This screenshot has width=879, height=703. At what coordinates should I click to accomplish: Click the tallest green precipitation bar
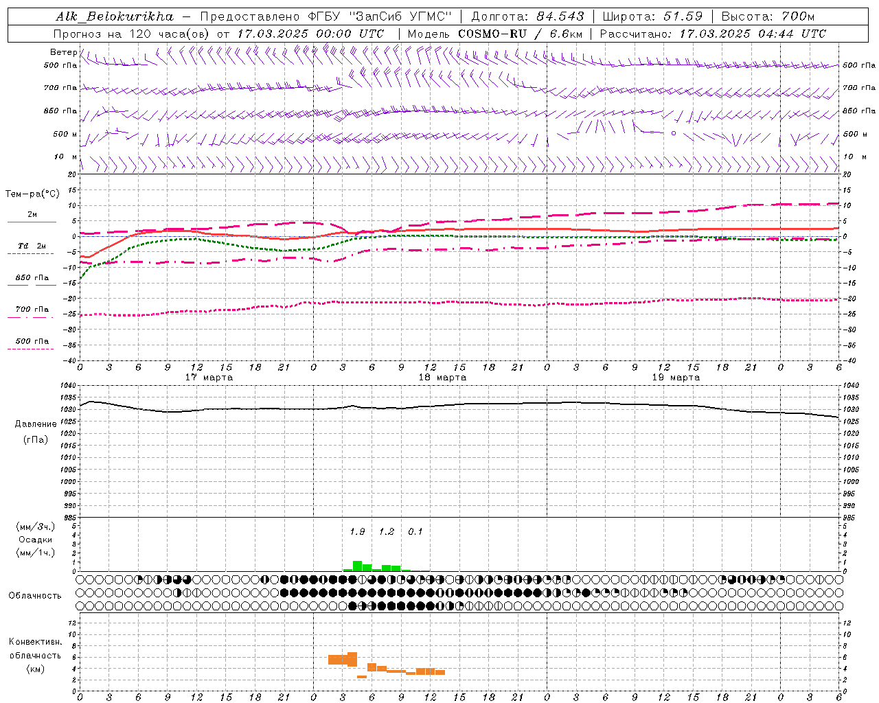357,566
